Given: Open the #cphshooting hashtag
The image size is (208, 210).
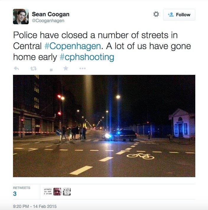Looking at the screenshot, I should tap(87, 57).
